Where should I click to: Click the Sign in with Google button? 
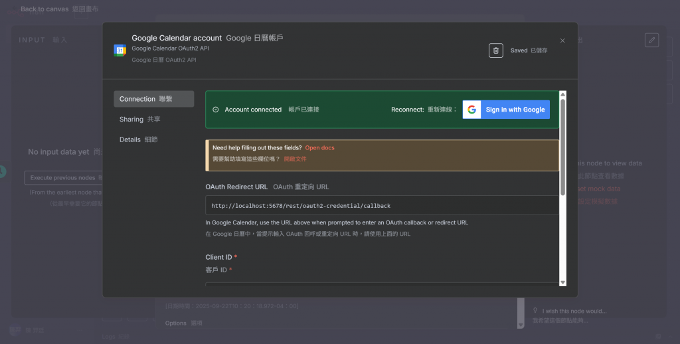[506, 110]
